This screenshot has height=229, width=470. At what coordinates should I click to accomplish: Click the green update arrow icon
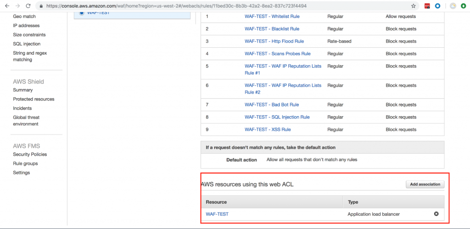point(464,6)
